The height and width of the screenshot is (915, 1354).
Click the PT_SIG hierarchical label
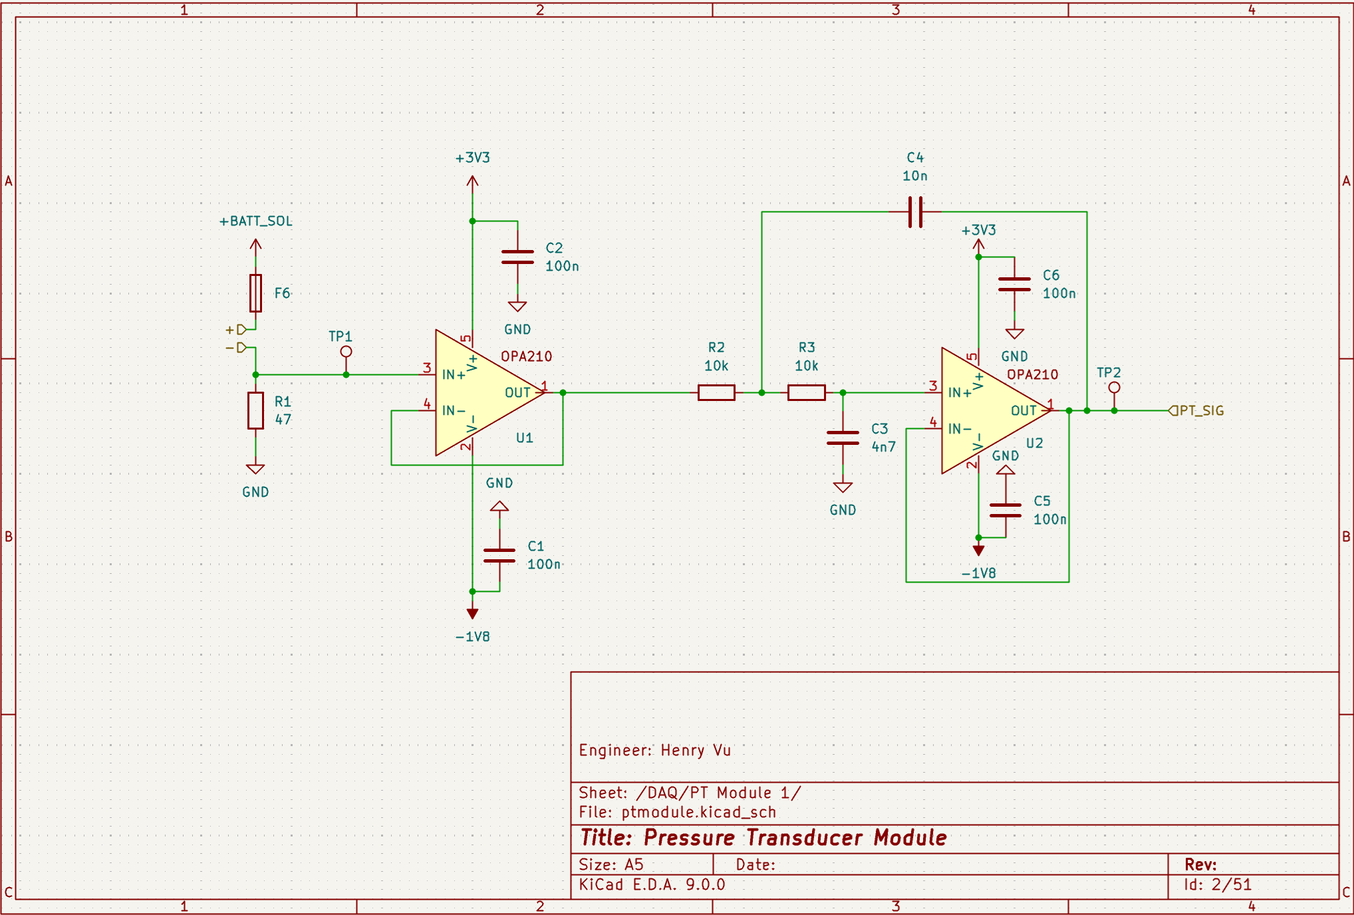pyautogui.click(x=1197, y=410)
